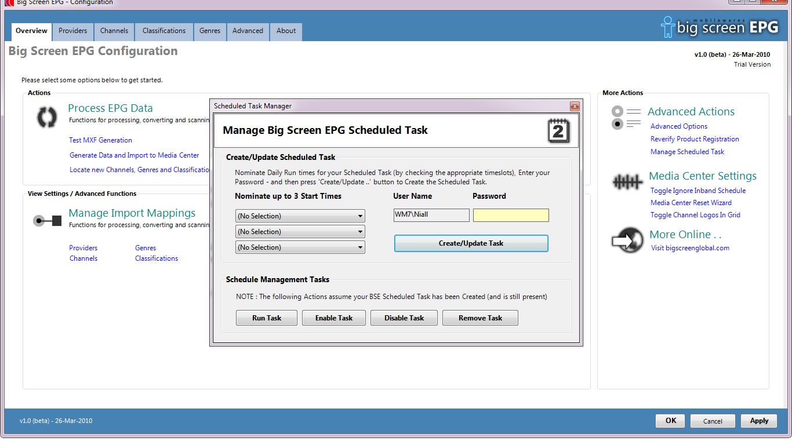This screenshot has height=445, width=792.
Task: Open the Genres mapping link
Action: [x=146, y=248]
